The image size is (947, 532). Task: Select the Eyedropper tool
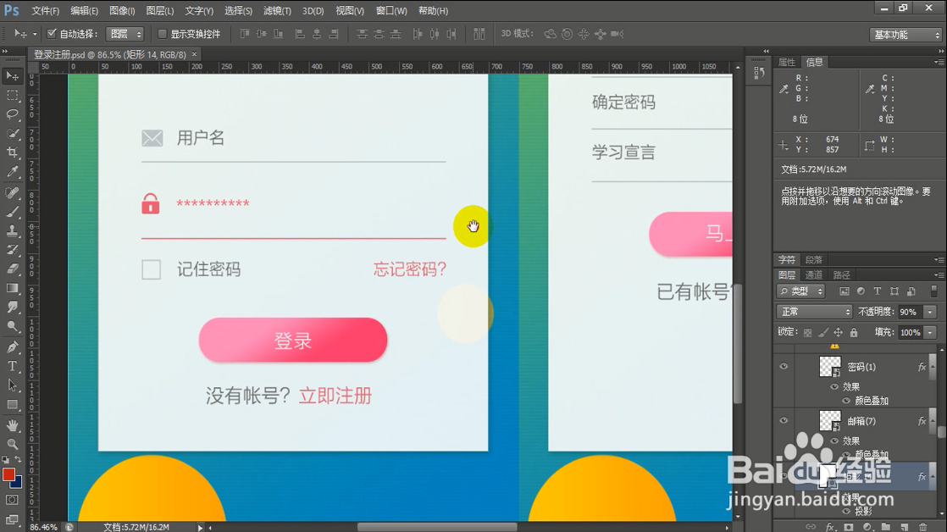(x=12, y=171)
